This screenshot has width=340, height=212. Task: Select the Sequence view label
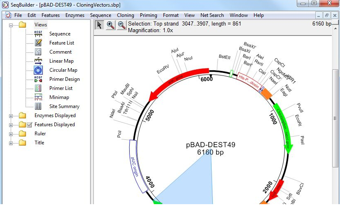click(x=60, y=34)
